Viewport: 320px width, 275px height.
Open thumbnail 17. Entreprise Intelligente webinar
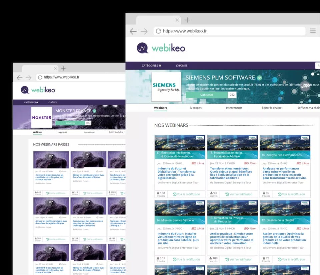point(180,147)
